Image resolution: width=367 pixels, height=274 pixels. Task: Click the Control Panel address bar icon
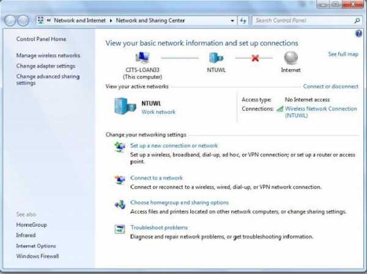click(41, 20)
